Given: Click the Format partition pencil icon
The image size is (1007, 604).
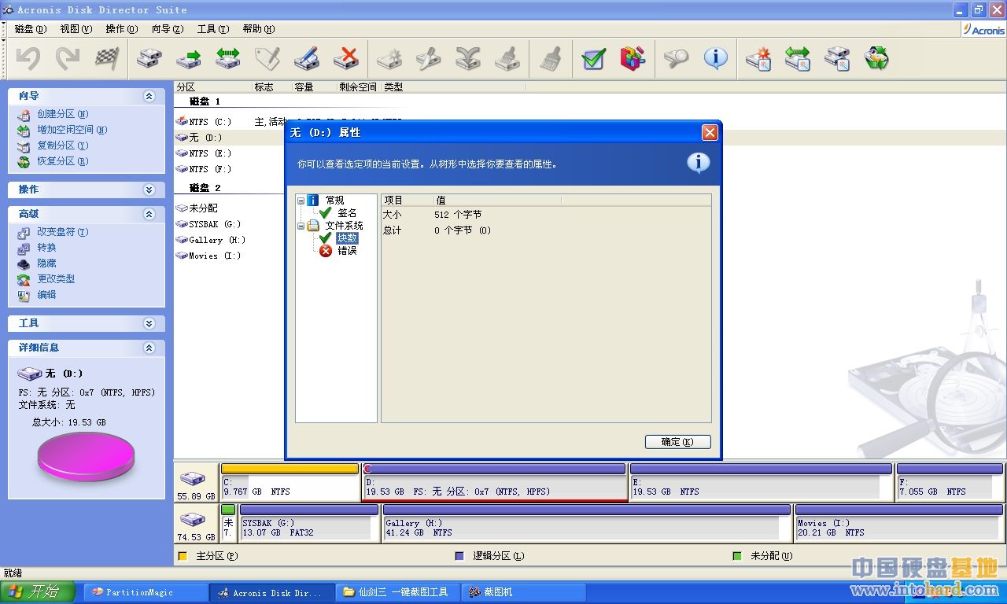Looking at the screenshot, I should tap(307, 58).
